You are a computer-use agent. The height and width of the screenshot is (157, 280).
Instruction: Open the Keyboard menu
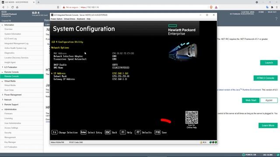click(81, 19)
